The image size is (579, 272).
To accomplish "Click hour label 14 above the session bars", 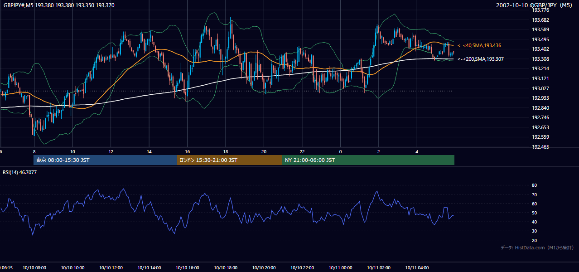I will pos(149,151).
